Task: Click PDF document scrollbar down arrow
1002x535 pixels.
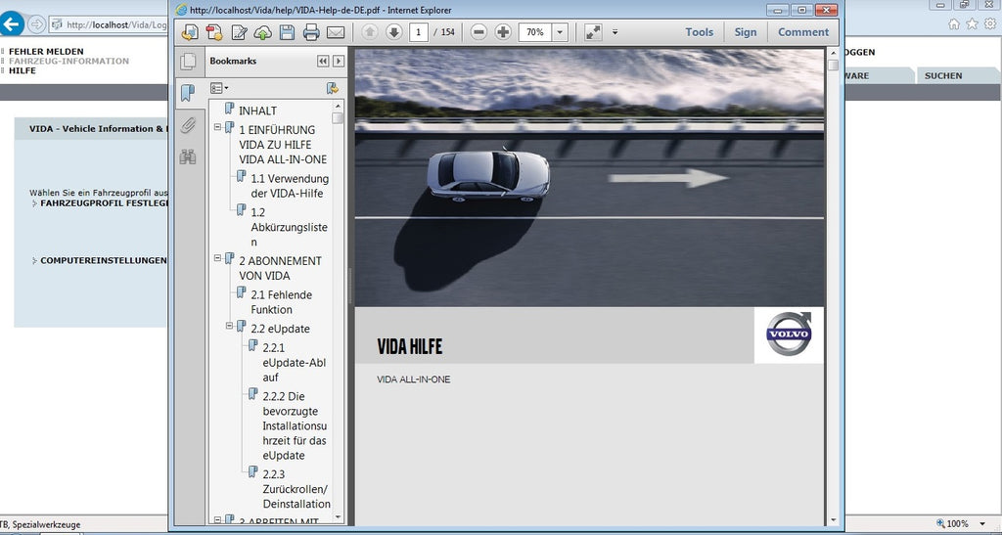Action: point(833,520)
